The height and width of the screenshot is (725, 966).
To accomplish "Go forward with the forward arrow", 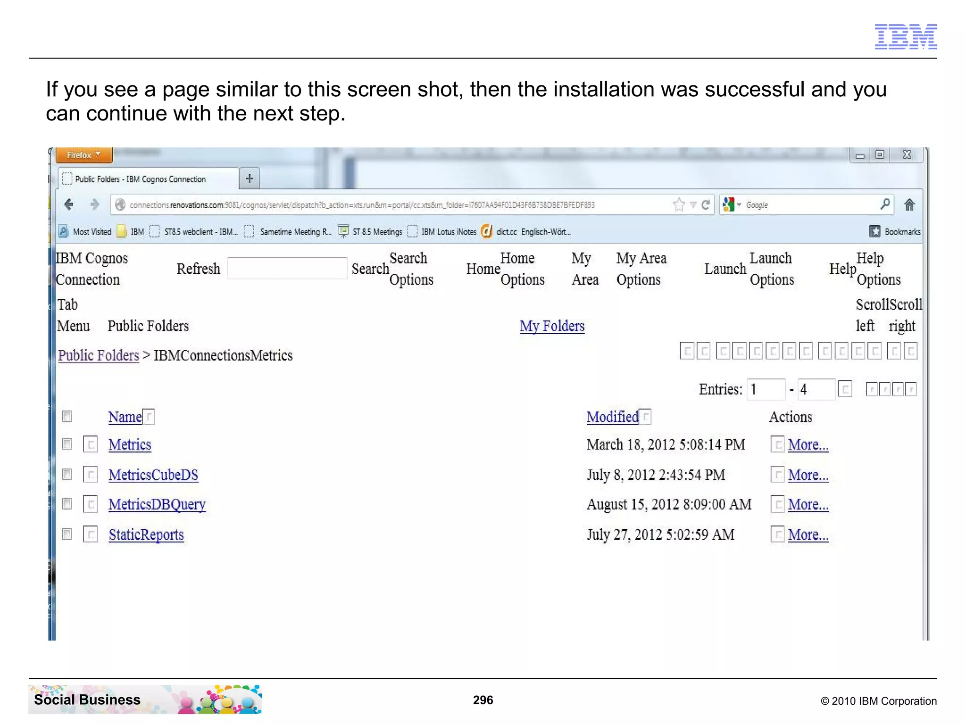I will [95, 204].
